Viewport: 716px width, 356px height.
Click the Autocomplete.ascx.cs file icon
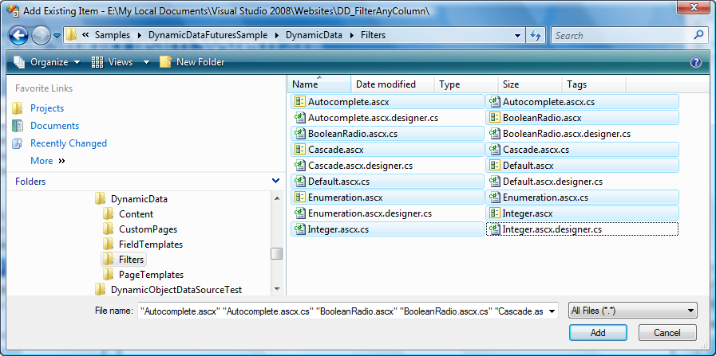tap(495, 102)
